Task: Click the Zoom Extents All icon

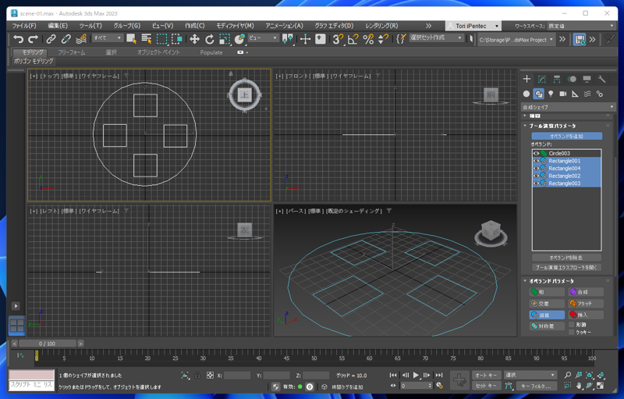Action: [601, 375]
